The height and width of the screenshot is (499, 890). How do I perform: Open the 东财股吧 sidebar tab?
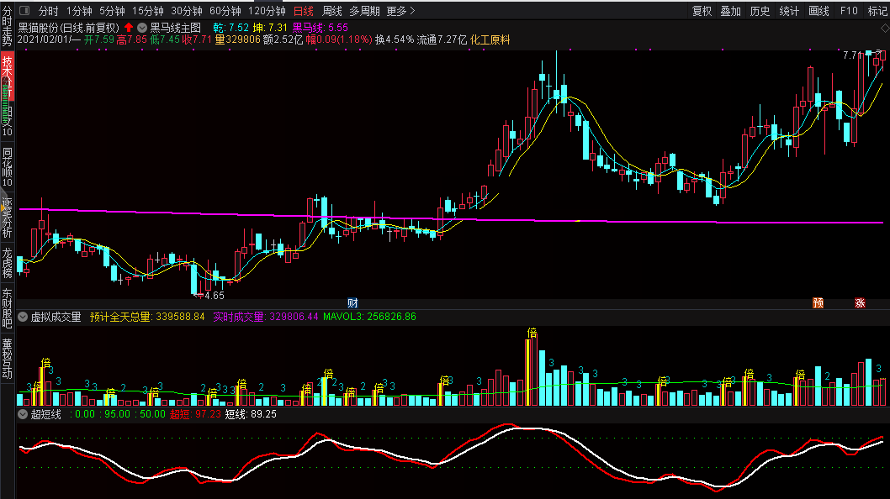[7, 308]
